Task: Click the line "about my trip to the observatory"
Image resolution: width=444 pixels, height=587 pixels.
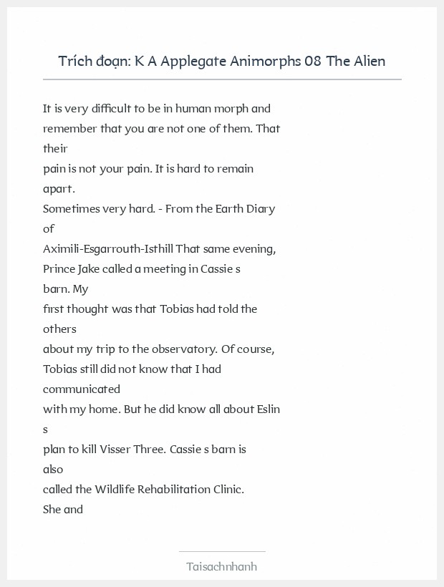Action: pos(159,349)
